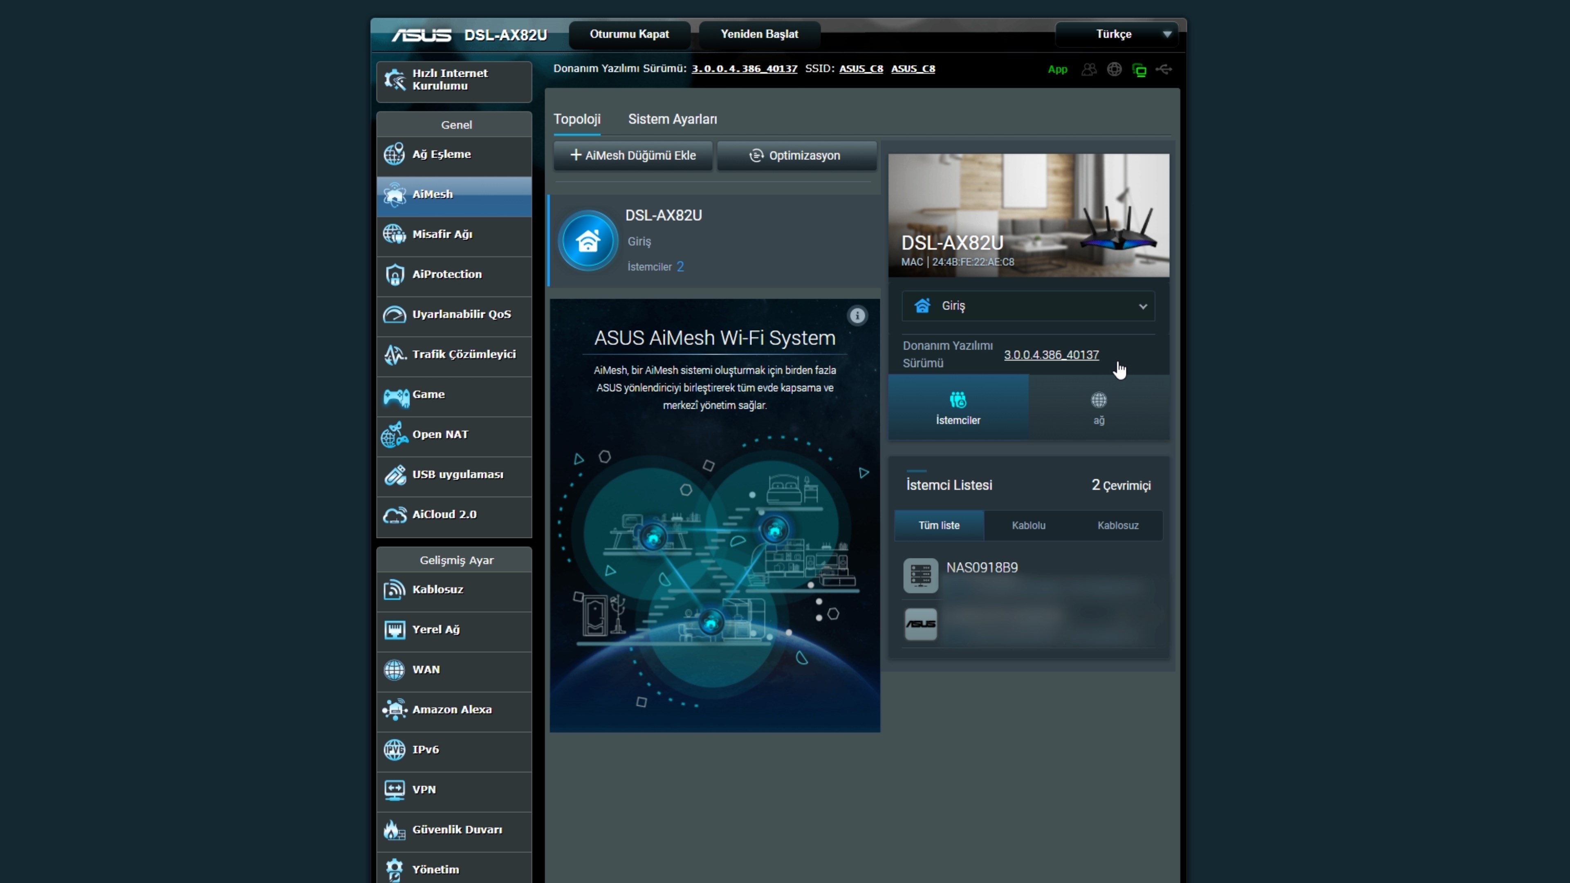Click the App link in status bar
Image resolution: width=1570 pixels, height=883 pixels.
point(1057,69)
